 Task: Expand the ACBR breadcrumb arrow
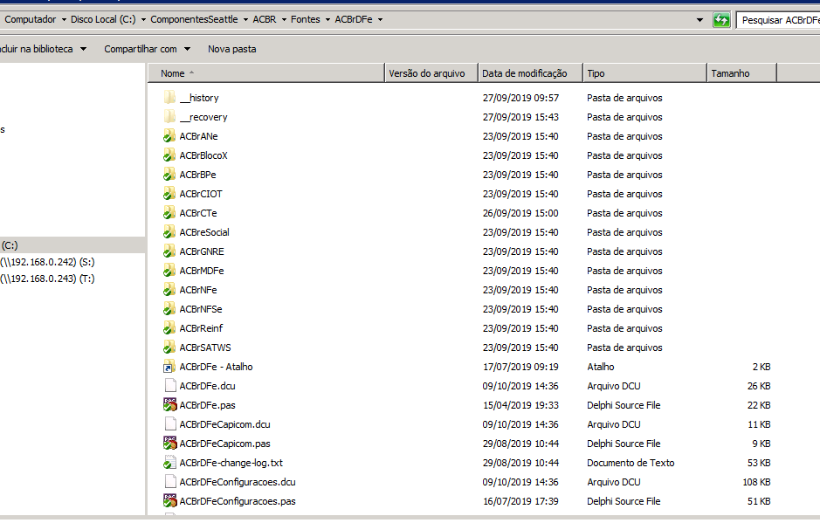coord(284,20)
